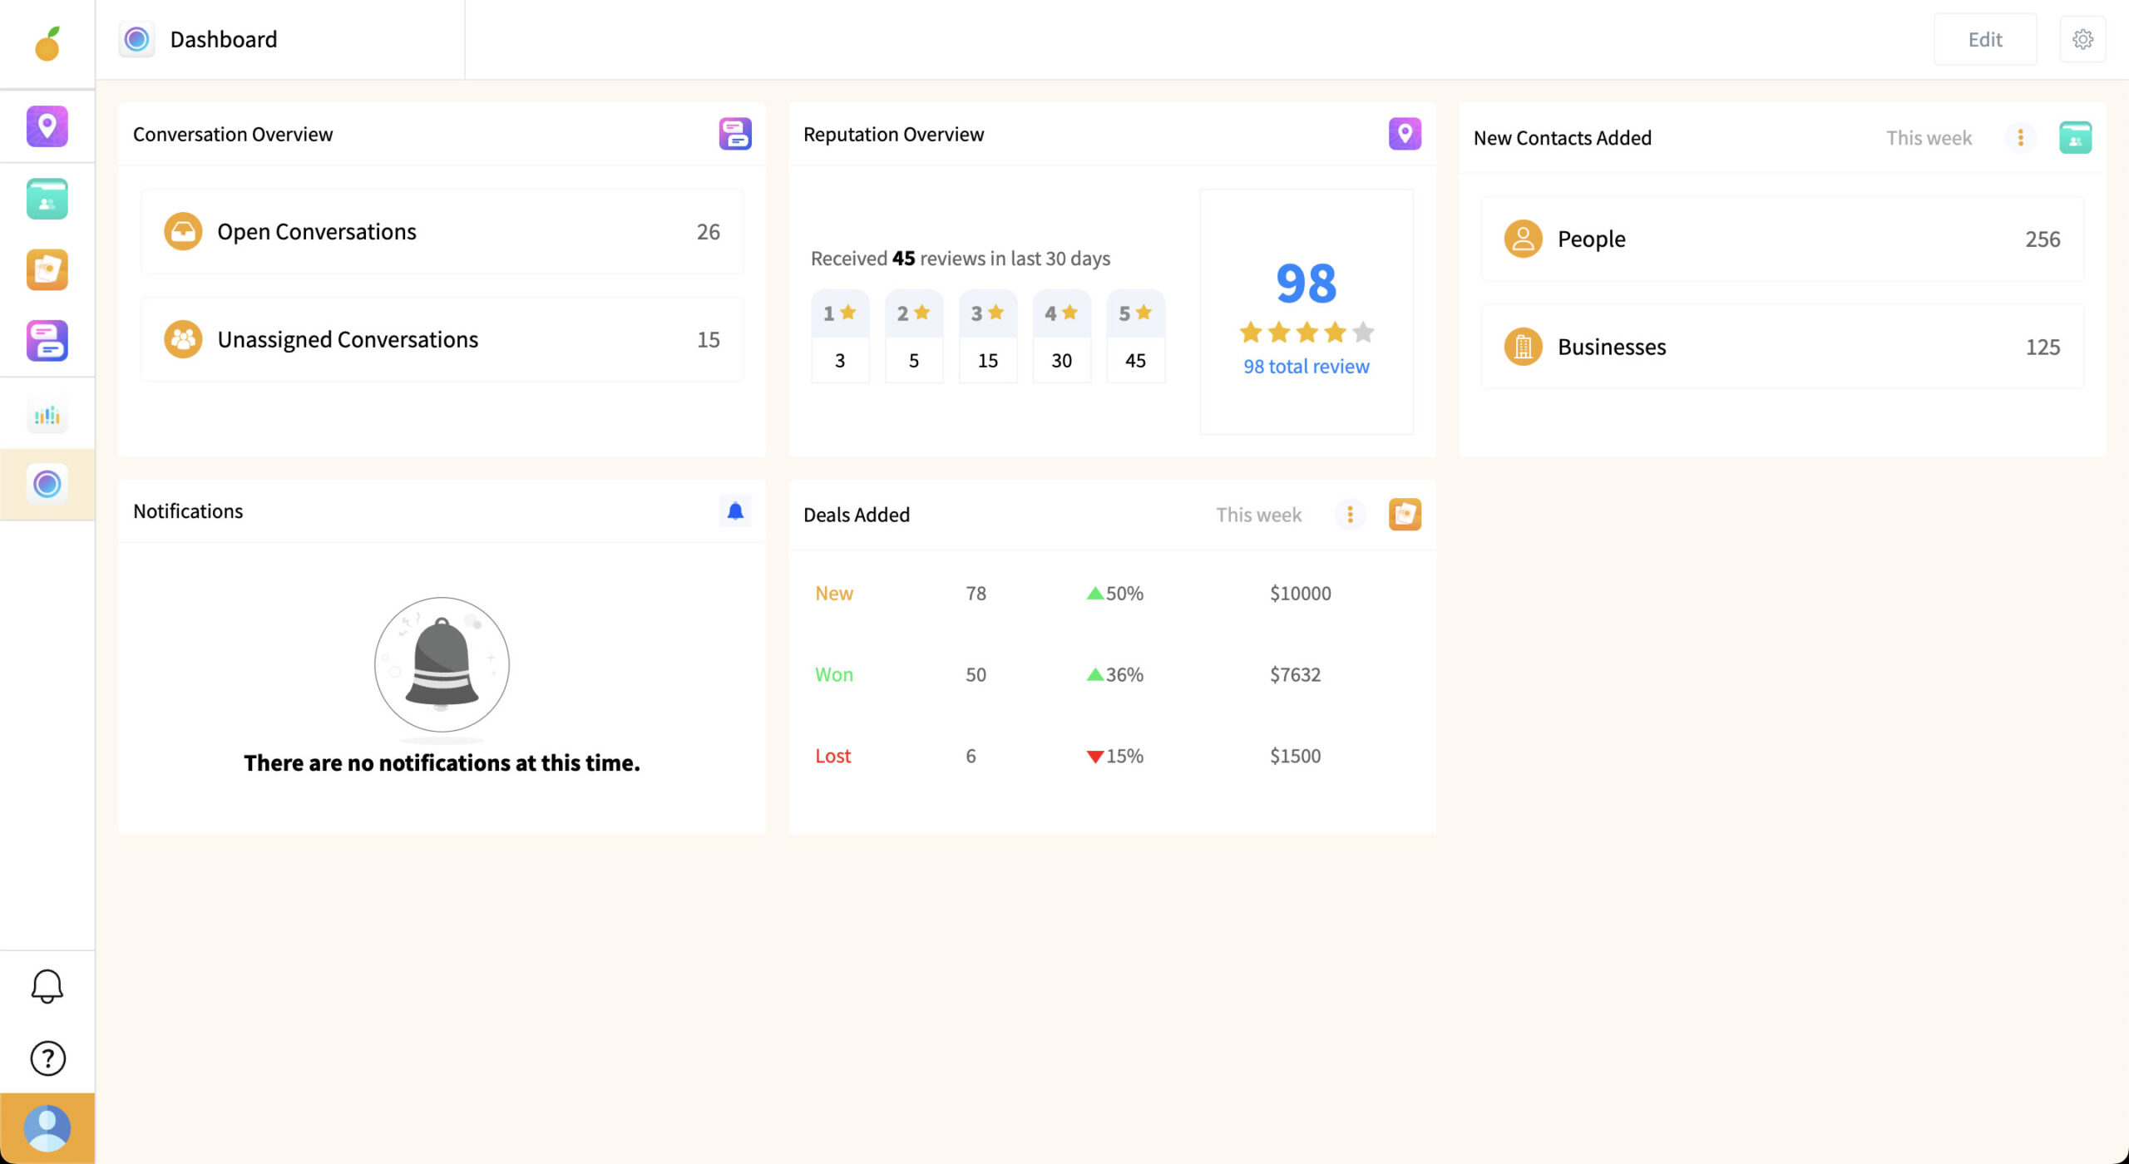This screenshot has height=1164, width=2129.
Task: Click the settings gear icon
Action: (x=2082, y=39)
